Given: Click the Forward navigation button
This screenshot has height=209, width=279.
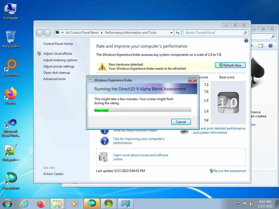Looking at the screenshot, I should [47, 33].
